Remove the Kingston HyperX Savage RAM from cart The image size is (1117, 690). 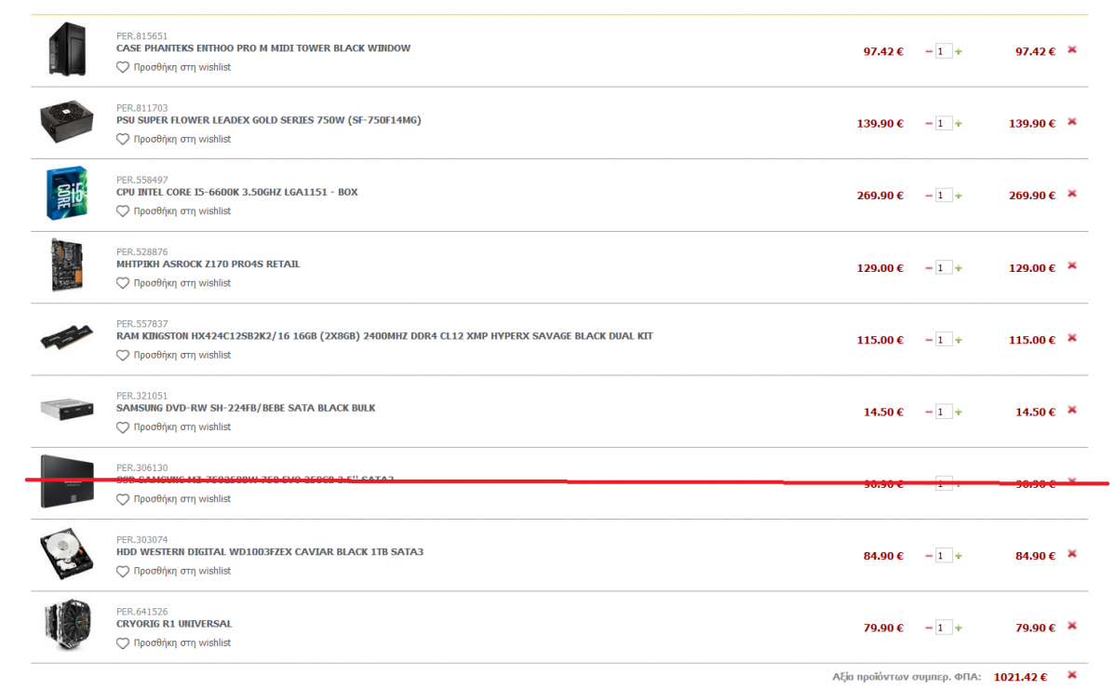pyautogui.click(x=1071, y=338)
